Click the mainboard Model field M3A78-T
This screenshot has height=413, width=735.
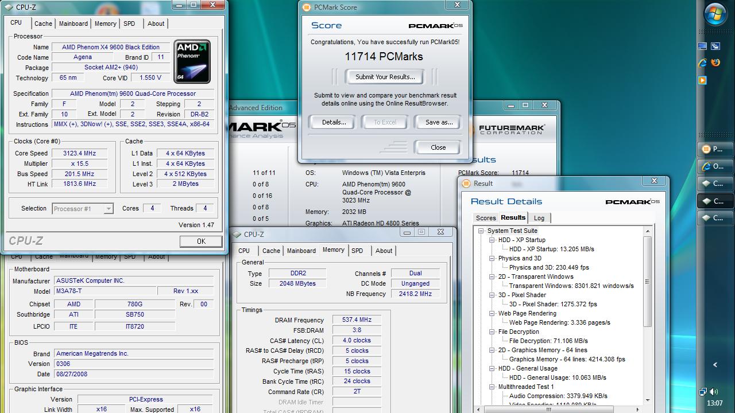coord(105,291)
